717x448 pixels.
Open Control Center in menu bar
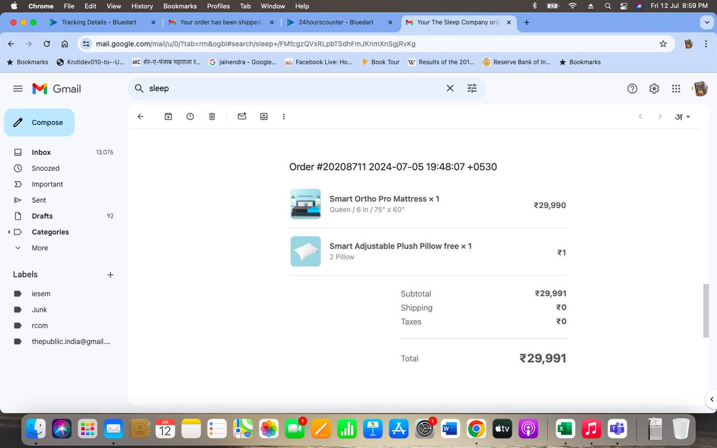tap(623, 6)
